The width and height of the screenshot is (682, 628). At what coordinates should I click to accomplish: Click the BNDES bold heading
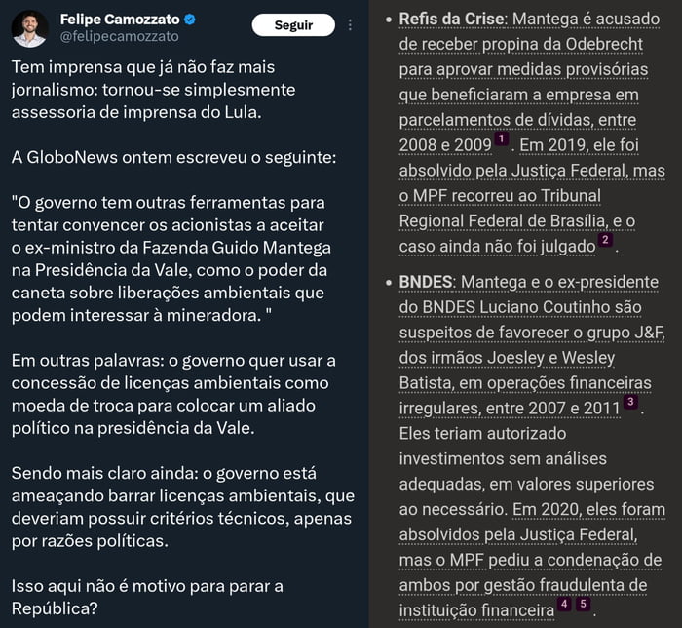(426, 282)
